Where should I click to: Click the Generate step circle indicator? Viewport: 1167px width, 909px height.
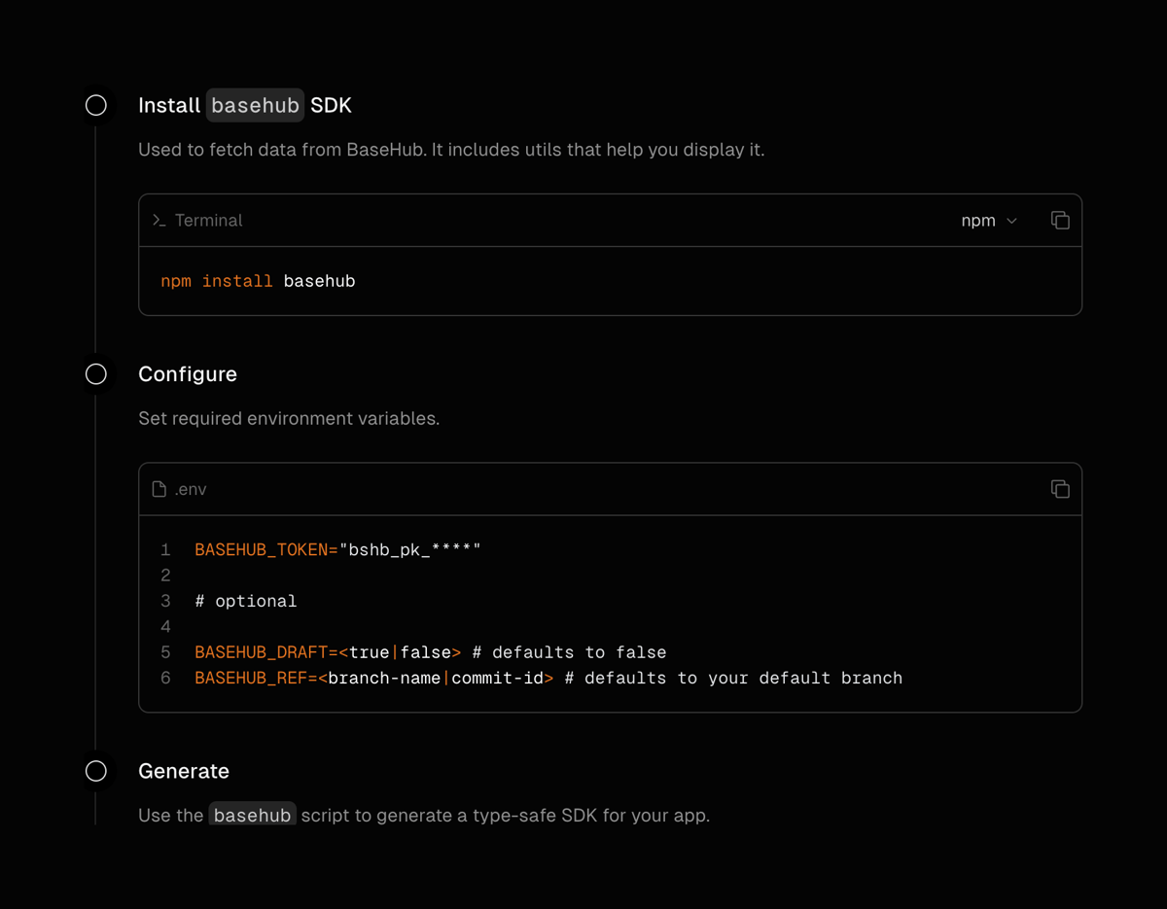(x=95, y=770)
